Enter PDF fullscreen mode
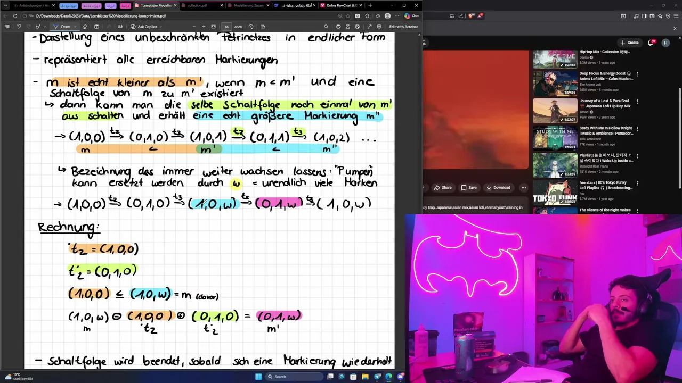 pyautogui.click(x=369, y=27)
